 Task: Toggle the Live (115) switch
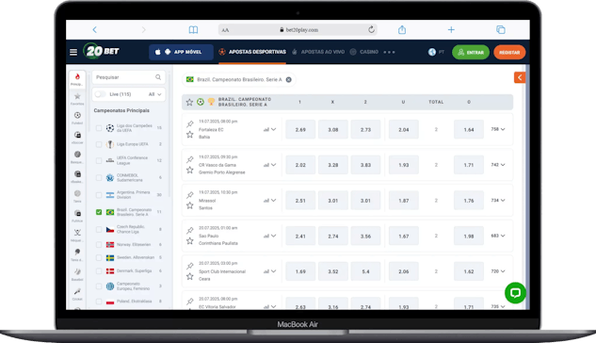[x=101, y=94]
